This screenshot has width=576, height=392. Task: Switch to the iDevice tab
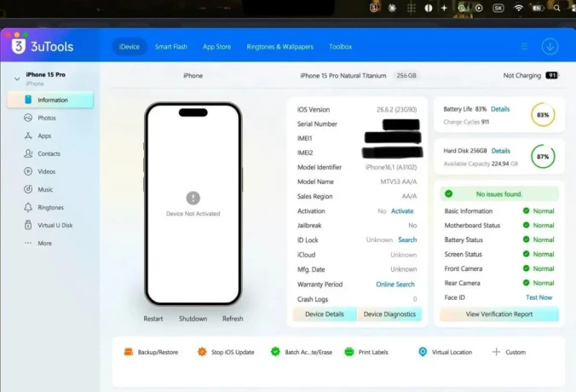click(x=130, y=47)
